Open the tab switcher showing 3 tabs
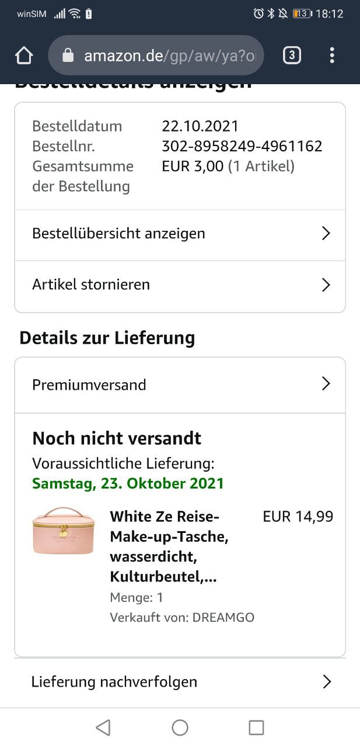This screenshot has width=360, height=748. tap(291, 56)
